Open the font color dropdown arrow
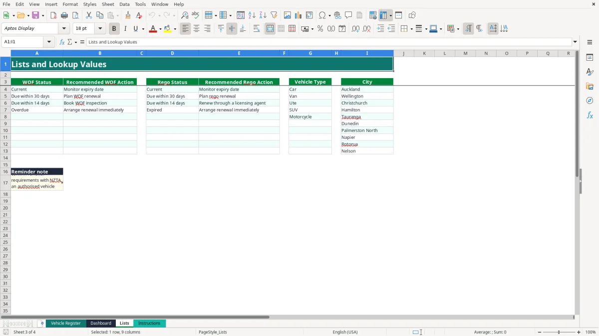Viewport: 599px width, 336px height. [x=160, y=29]
